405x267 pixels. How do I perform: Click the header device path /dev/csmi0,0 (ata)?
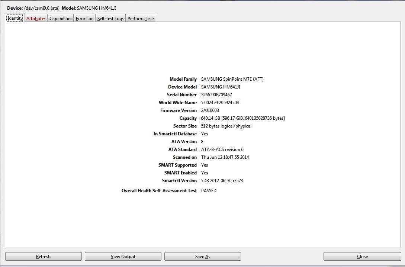(42, 8)
